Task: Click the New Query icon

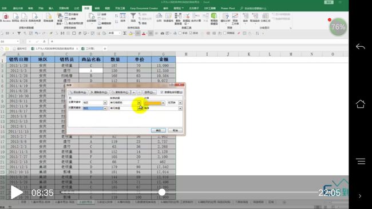Action: [60, 16]
